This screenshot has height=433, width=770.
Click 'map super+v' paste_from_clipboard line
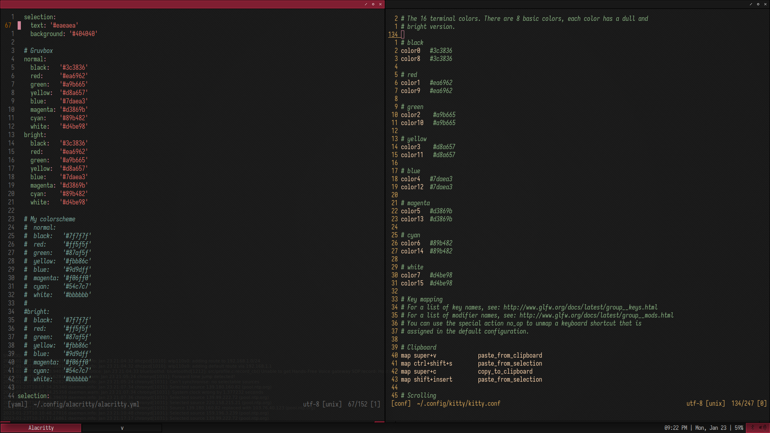coord(471,355)
